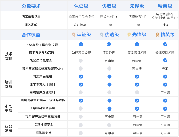Click 先锋级 grey dot for 高端客户企业培训
Image resolution: width=179 pixels, height=137 pixels.
tap(137, 92)
